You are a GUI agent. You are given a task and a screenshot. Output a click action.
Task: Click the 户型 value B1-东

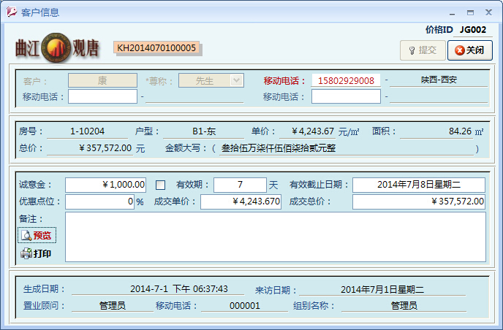coord(204,131)
